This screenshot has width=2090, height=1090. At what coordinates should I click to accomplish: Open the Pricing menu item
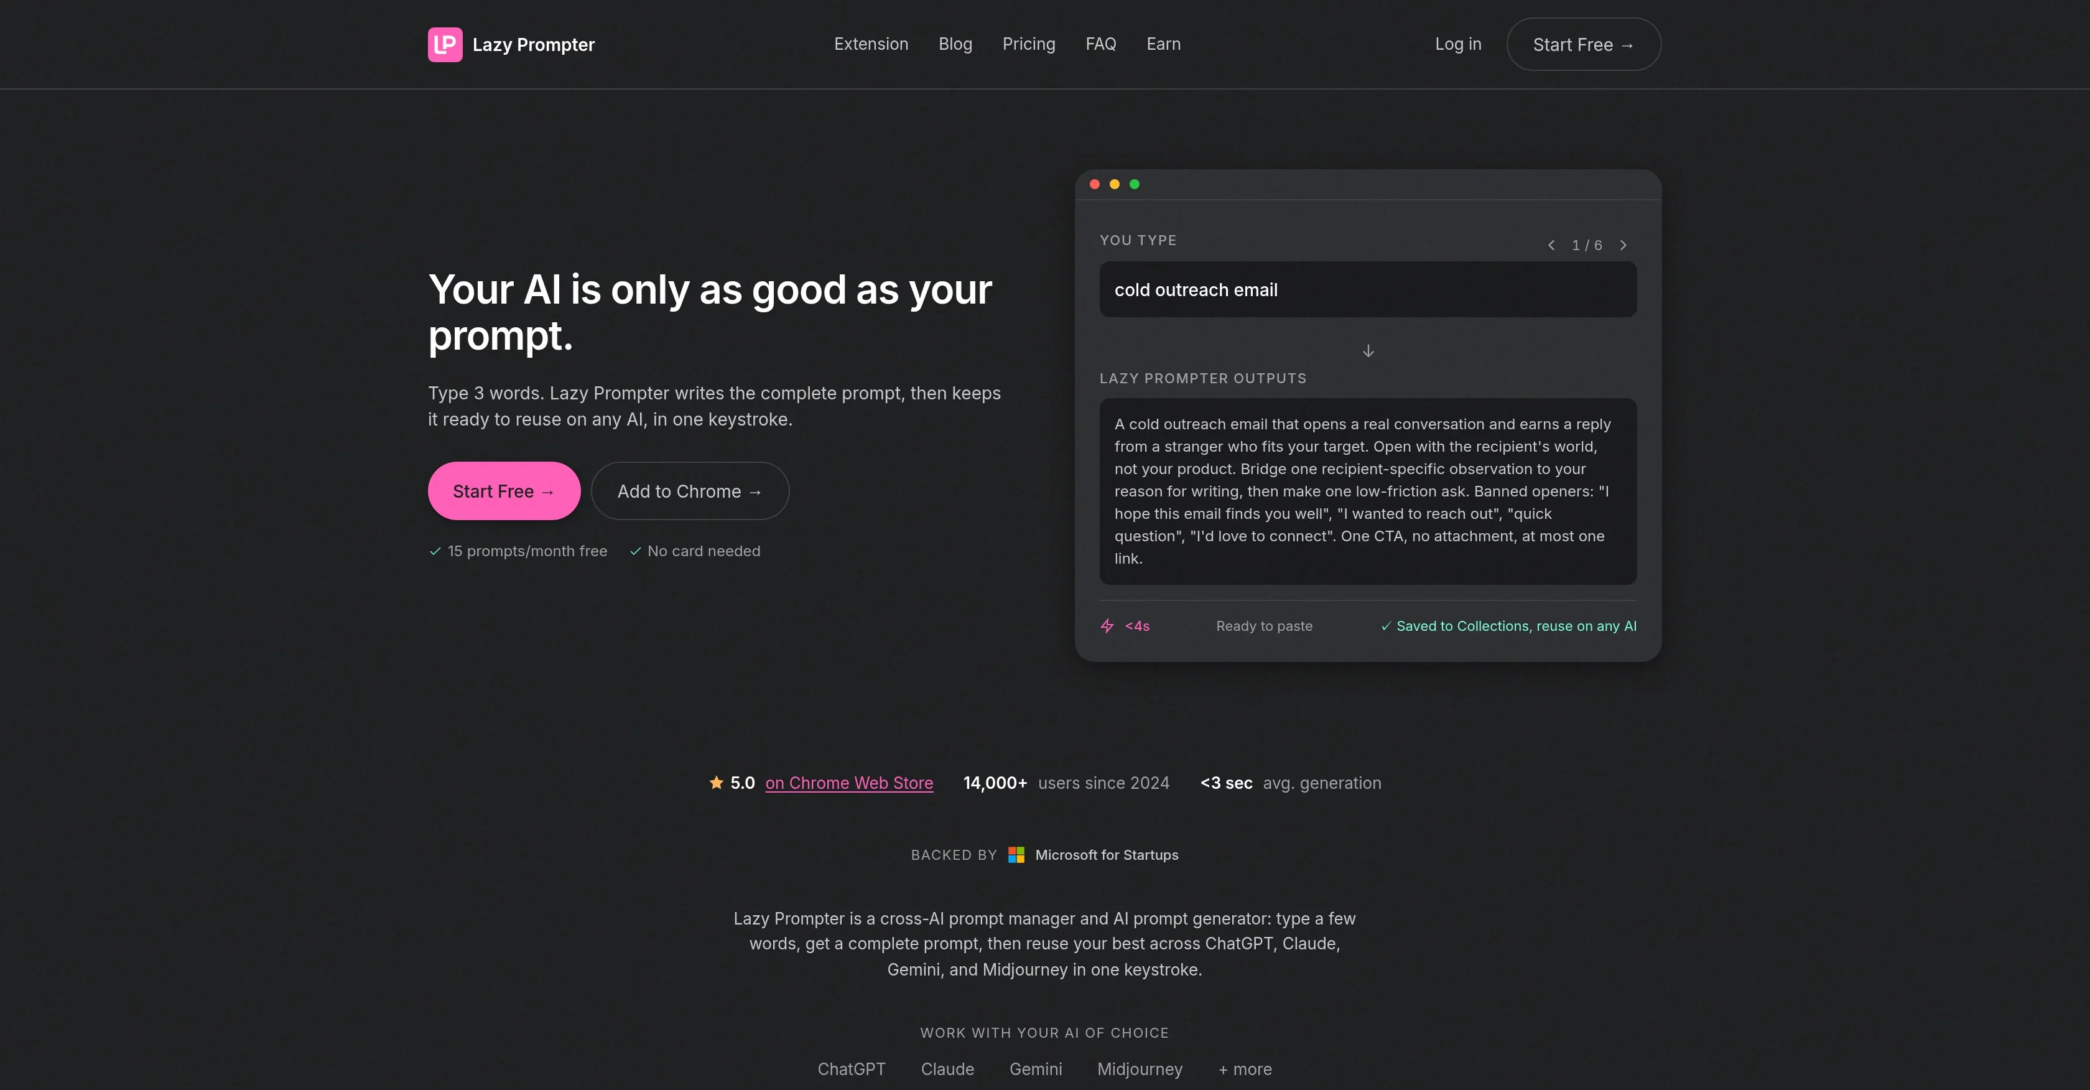pyautogui.click(x=1029, y=44)
